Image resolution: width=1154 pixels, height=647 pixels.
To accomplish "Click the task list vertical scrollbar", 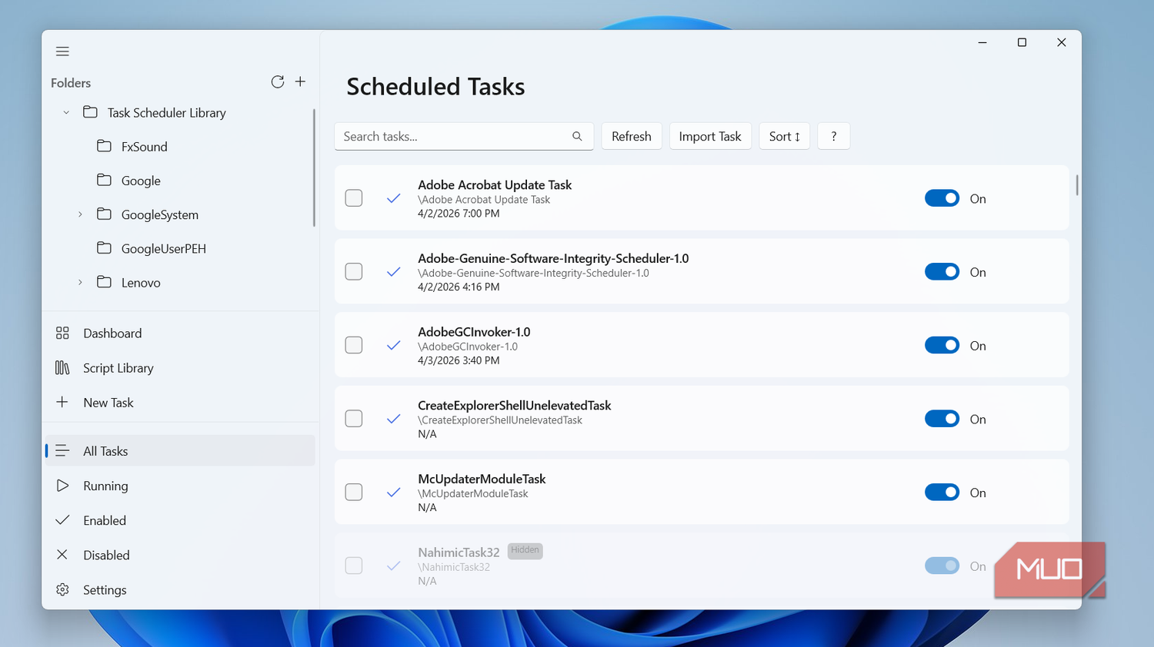I will coord(1076,185).
